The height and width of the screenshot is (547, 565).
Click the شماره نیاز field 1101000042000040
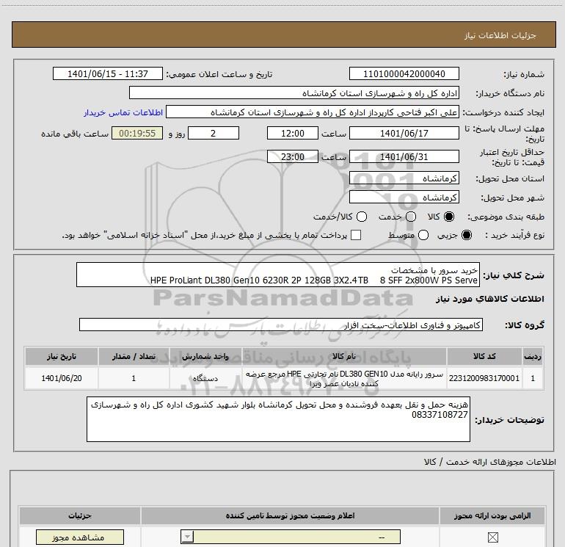[404, 74]
